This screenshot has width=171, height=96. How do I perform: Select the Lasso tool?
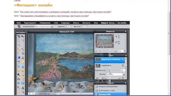[23, 40]
